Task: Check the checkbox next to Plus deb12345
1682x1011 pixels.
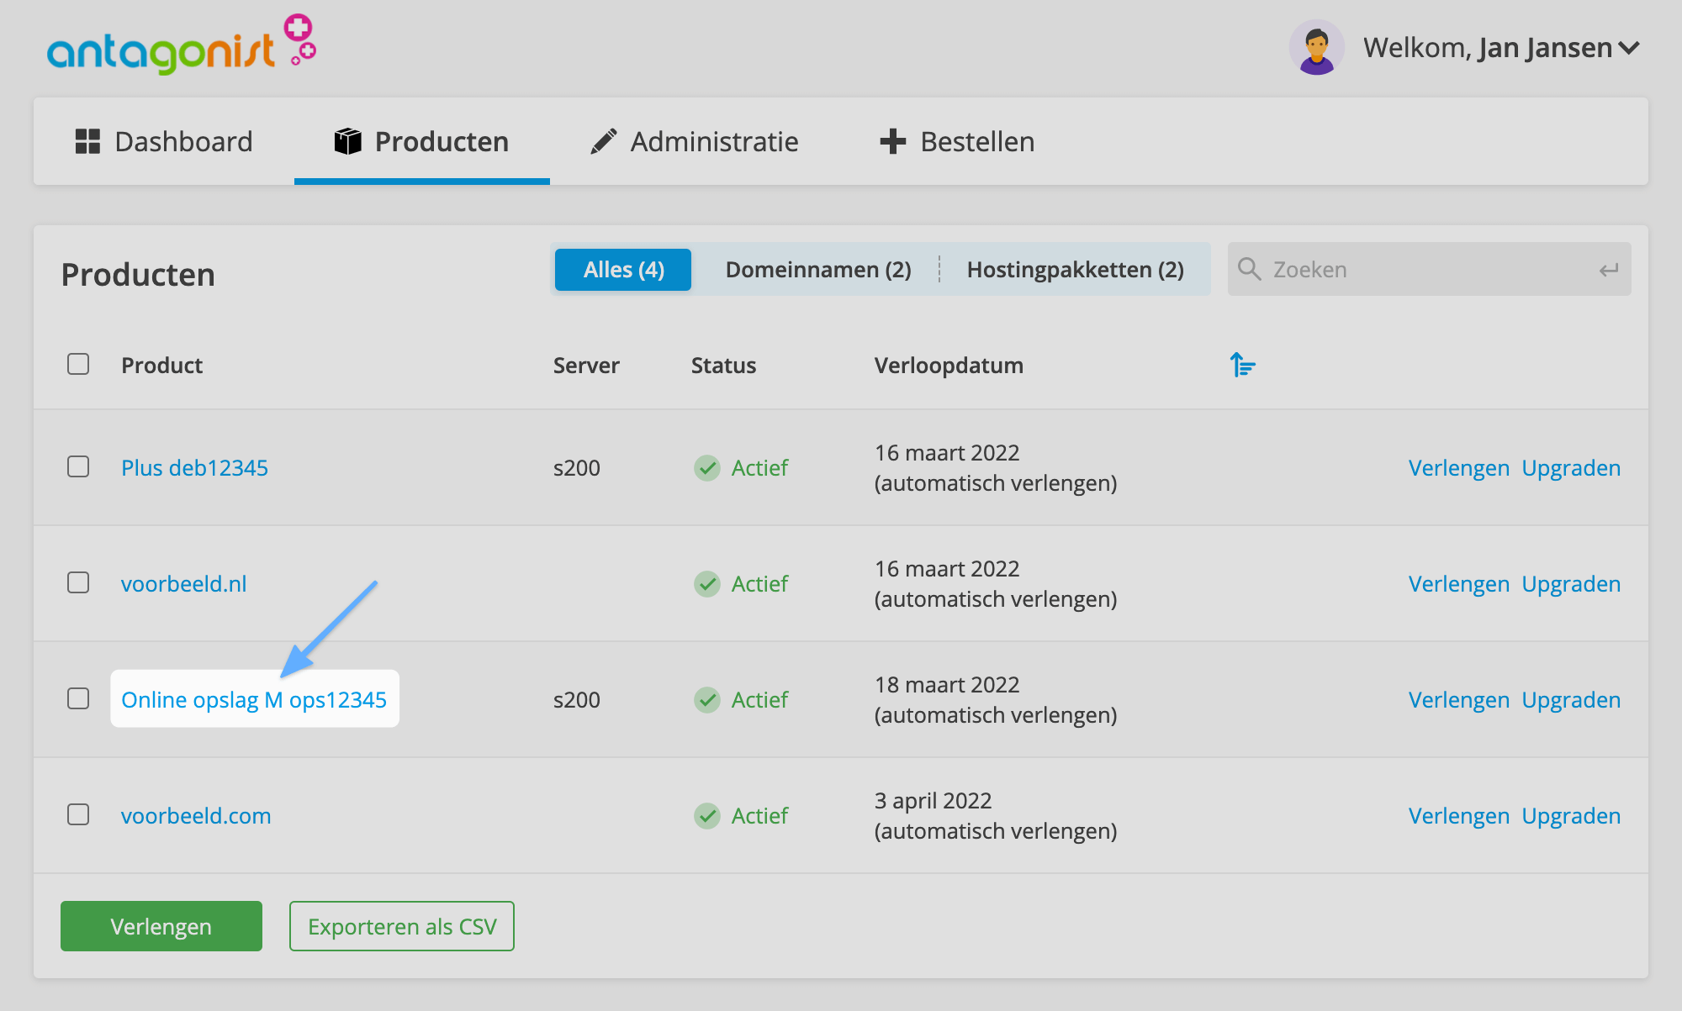Action: click(78, 467)
